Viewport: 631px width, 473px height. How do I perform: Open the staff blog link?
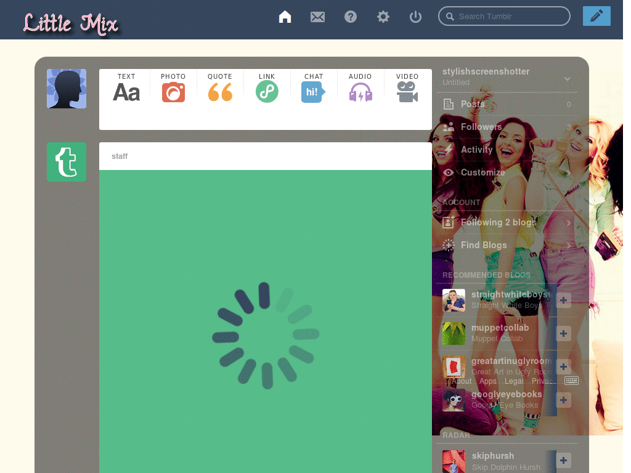click(120, 156)
